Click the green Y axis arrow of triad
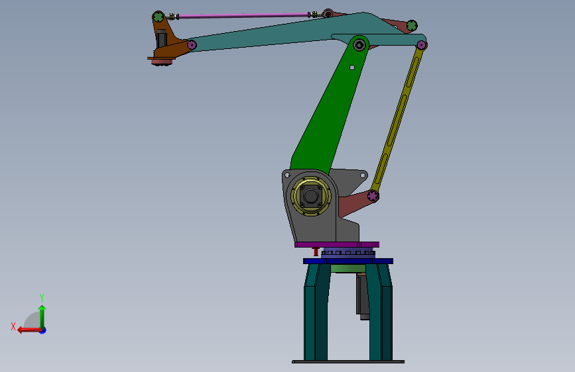 tap(42, 316)
